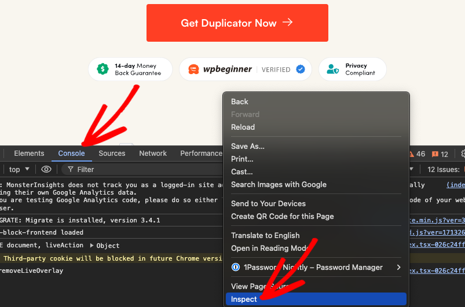The image size is (465, 307).
Task: Choose Cast... in context menu
Action: click(316, 171)
